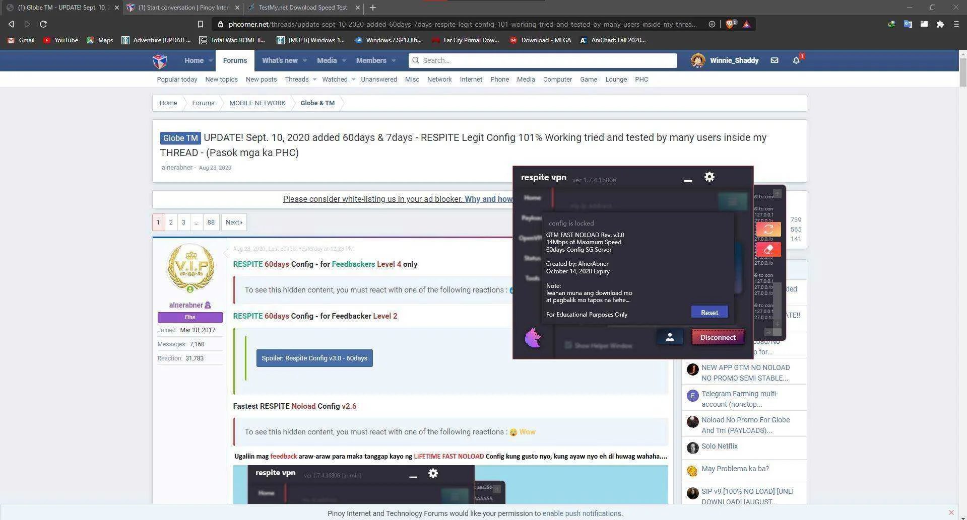Click alnerabner VIP avatar badge
Image resolution: width=967 pixels, height=520 pixels.
[190, 268]
